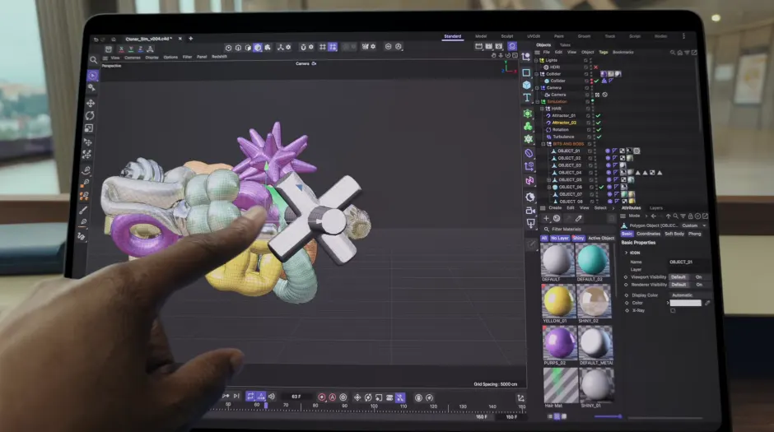774x432 pixels.
Task: Toggle Collider child green checkmark
Action: point(596,81)
